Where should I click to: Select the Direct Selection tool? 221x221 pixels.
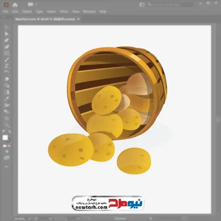[x=7, y=34]
